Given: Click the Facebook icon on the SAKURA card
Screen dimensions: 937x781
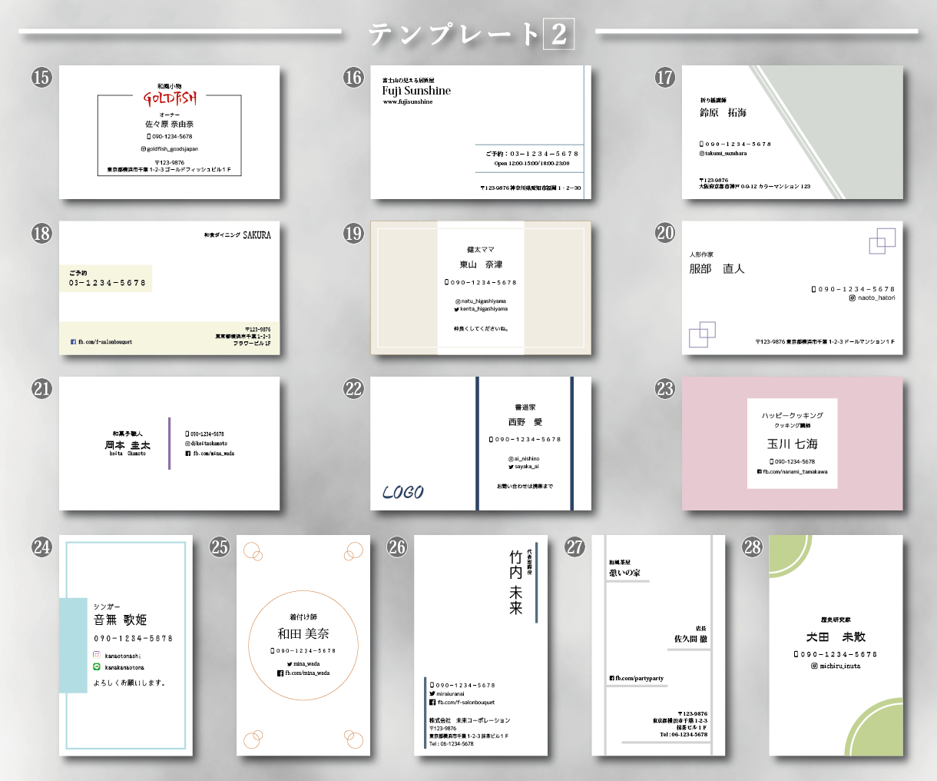Looking at the screenshot, I should tap(73, 342).
